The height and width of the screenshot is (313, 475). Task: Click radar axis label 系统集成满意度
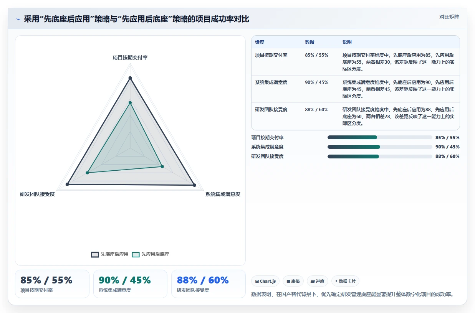(223, 194)
